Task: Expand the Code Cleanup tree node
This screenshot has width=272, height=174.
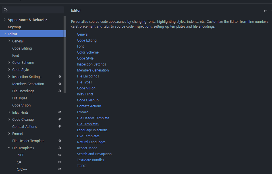Action: coord(9,119)
